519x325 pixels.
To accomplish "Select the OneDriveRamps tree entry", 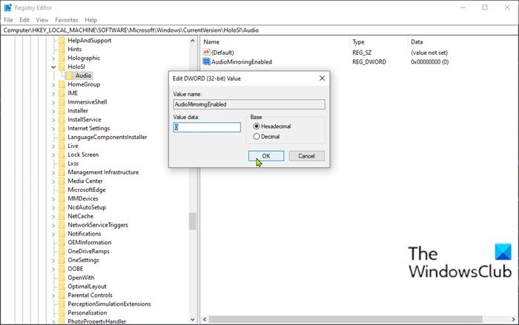I will (88, 251).
